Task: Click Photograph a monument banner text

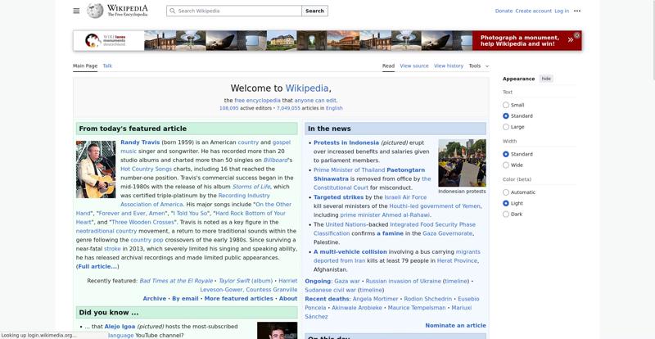Action: [519, 41]
